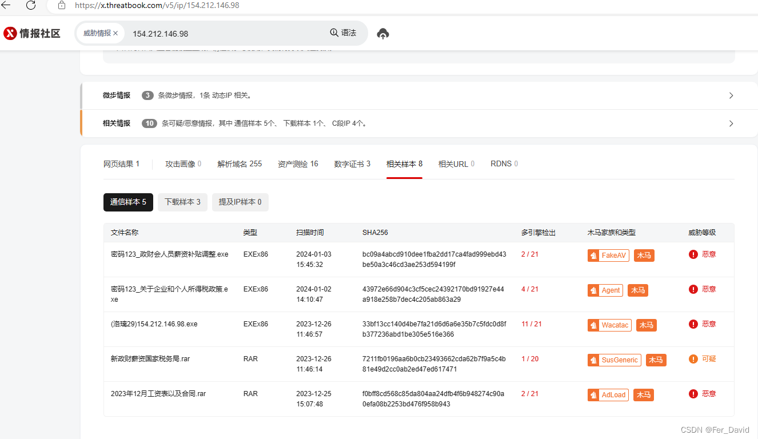Click the 威胁等级 column header
The height and width of the screenshot is (439, 758).
(702, 233)
